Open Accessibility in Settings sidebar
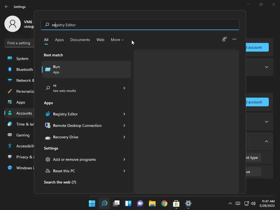 point(19,146)
